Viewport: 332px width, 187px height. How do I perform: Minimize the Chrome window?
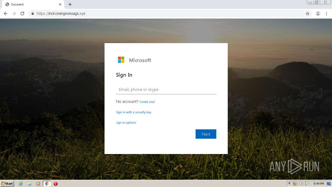pos(310,2)
